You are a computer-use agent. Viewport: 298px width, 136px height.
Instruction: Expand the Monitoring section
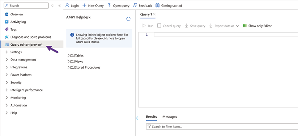click(x=7, y=98)
